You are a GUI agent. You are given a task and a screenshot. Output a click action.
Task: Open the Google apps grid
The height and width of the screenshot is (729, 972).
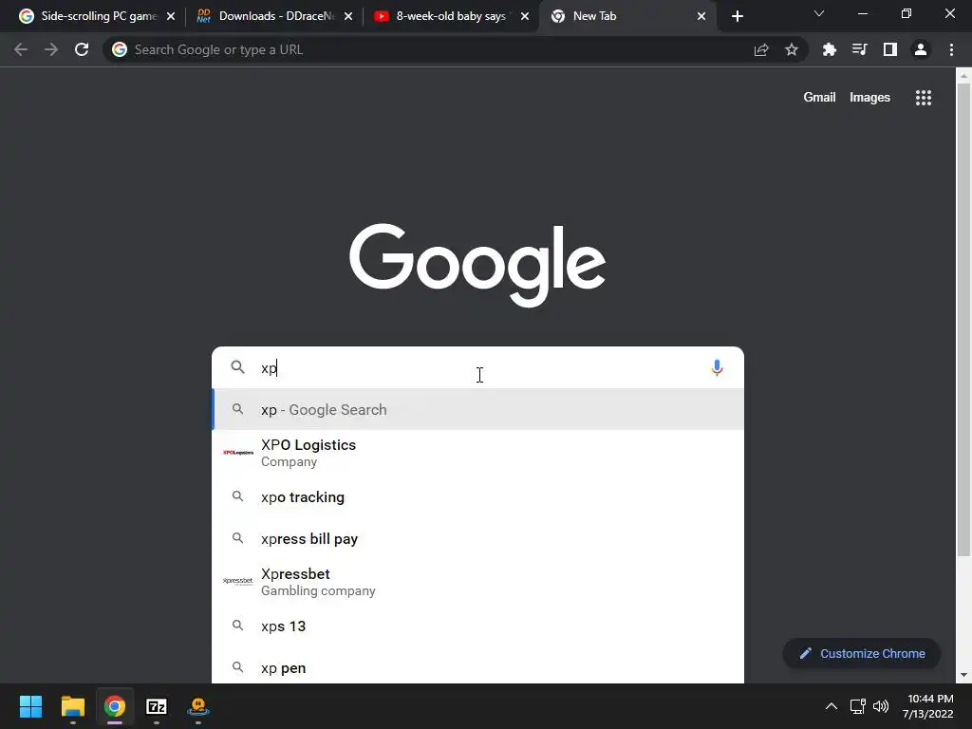tap(924, 98)
